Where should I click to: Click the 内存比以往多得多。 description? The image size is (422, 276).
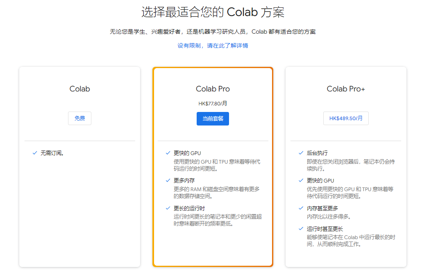tap(329, 217)
